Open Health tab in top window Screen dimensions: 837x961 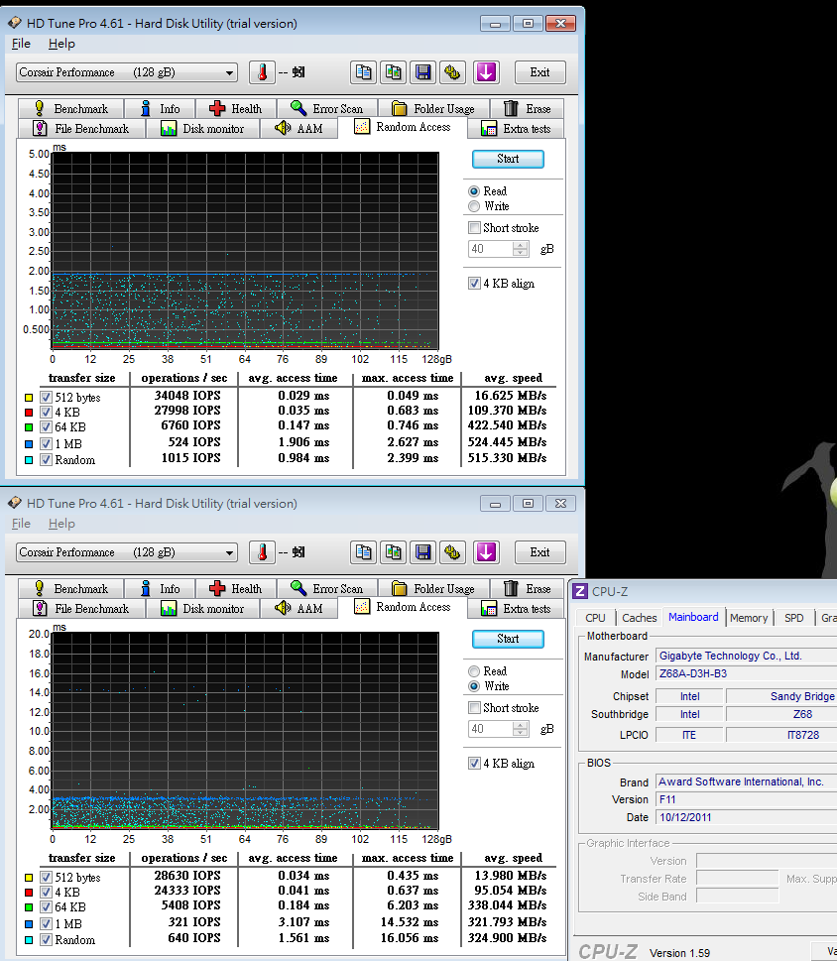pos(236,108)
